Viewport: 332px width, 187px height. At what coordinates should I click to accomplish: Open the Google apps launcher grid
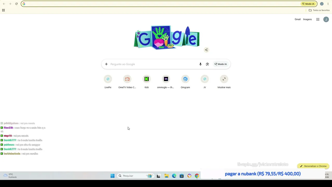318,19
